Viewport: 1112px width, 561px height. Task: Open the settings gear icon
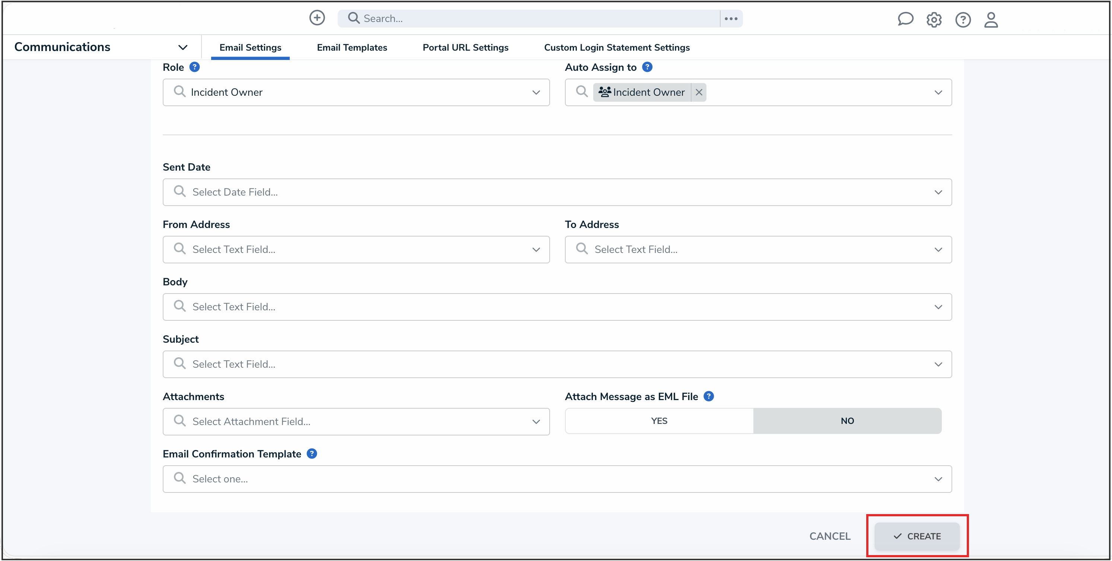[934, 19]
